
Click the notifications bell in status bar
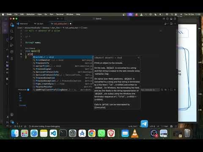point(176,126)
